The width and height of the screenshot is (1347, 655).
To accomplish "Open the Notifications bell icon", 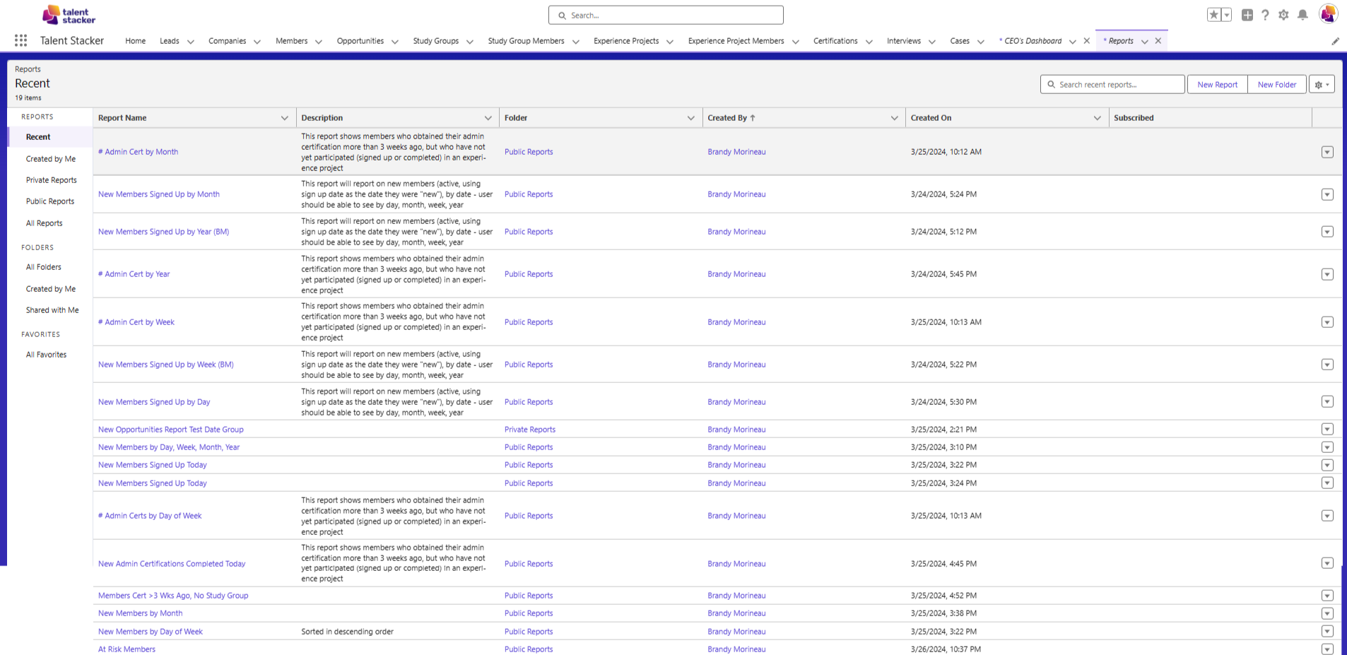I will (x=1302, y=15).
